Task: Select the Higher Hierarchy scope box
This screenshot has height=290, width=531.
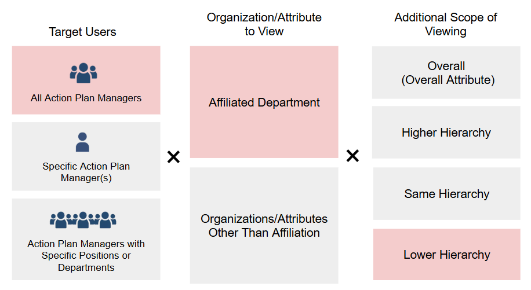Action: click(x=447, y=133)
